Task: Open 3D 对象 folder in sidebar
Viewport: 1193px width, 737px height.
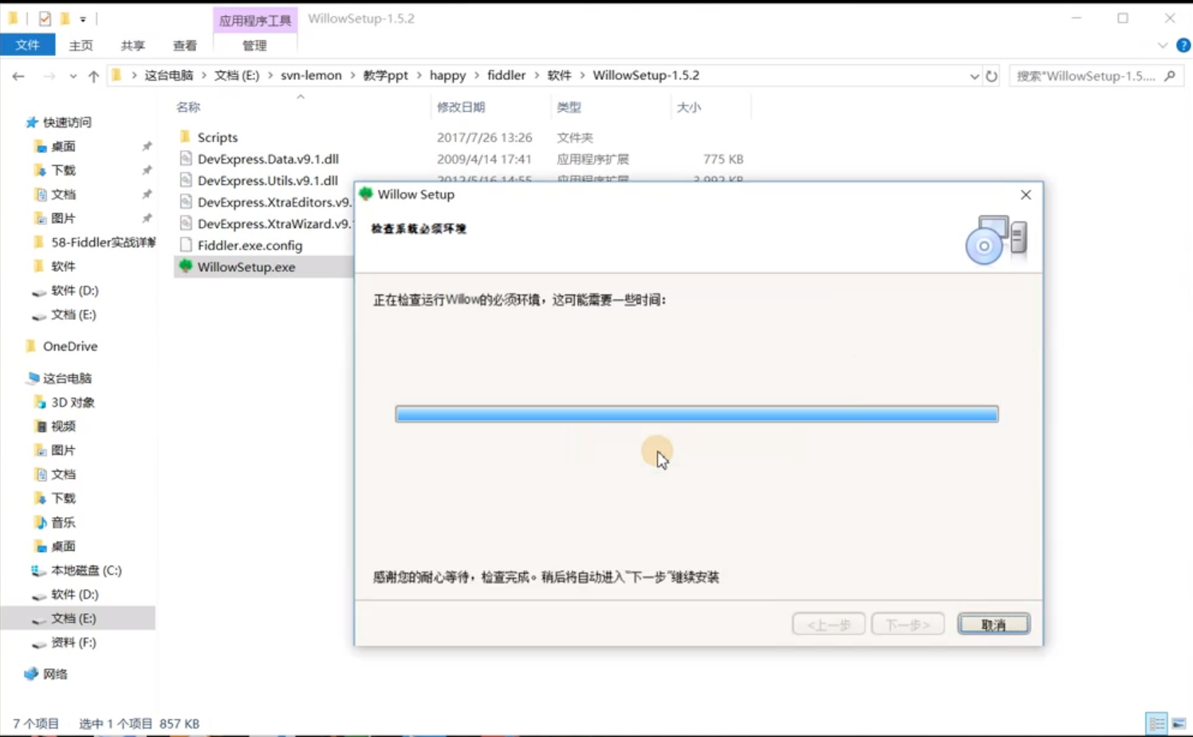Action: (72, 402)
